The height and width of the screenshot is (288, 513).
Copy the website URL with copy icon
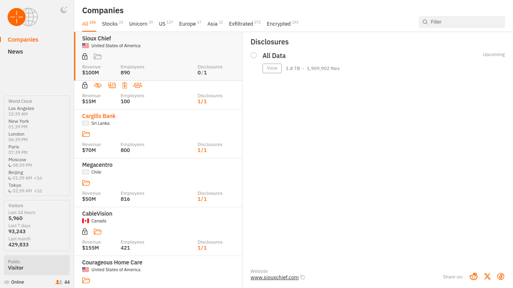point(303,278)
